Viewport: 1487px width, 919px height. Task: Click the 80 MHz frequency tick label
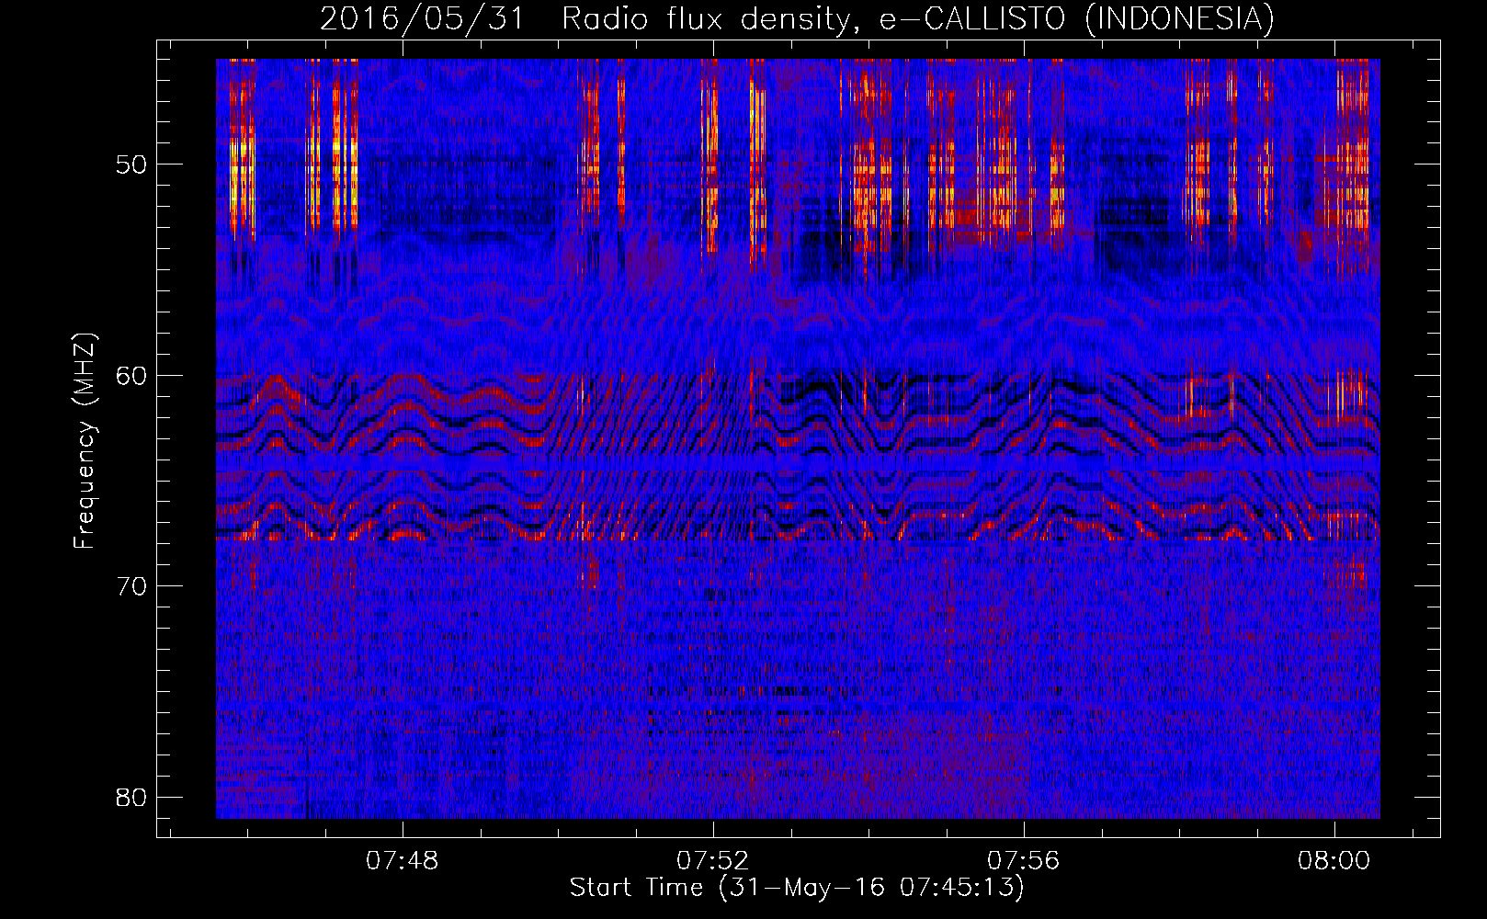point(131,797)
